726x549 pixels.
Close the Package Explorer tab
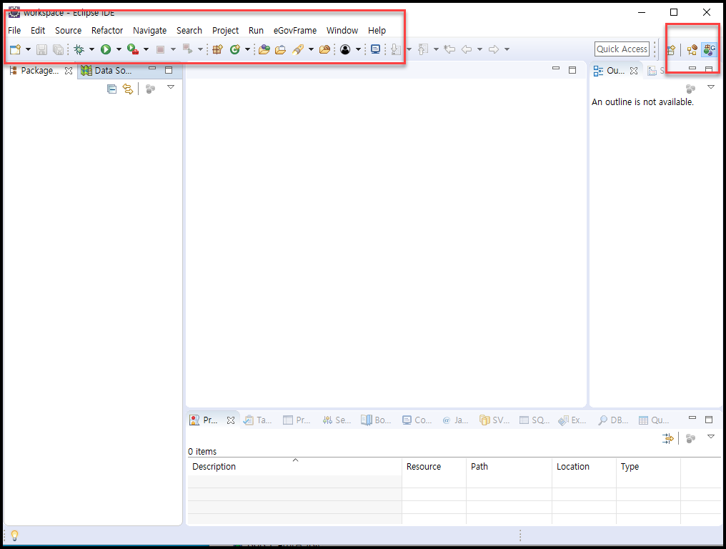69,71
